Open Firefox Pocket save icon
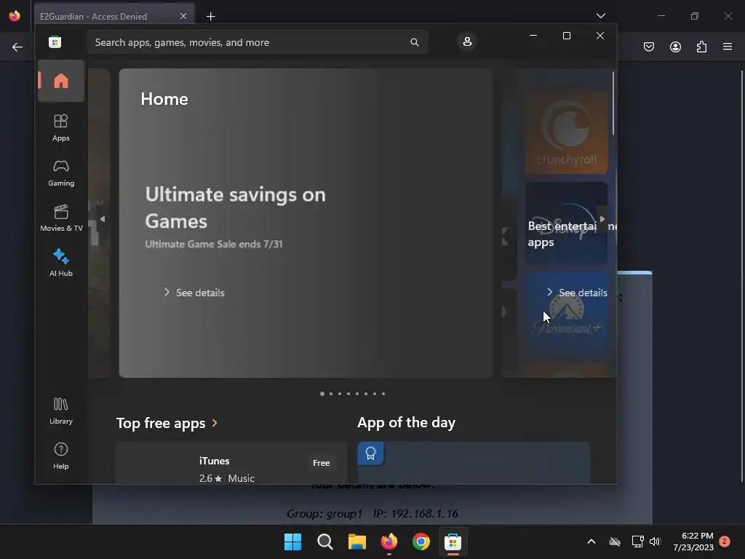The image size is (745, 559). pos(649,47)
